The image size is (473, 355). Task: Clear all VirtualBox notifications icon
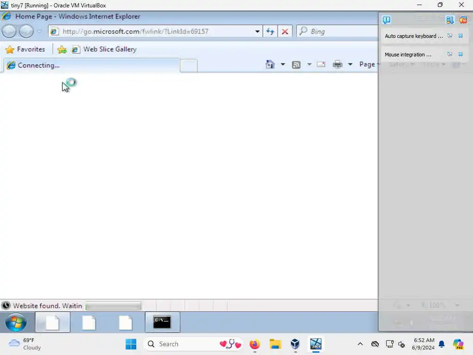point(463,20)
